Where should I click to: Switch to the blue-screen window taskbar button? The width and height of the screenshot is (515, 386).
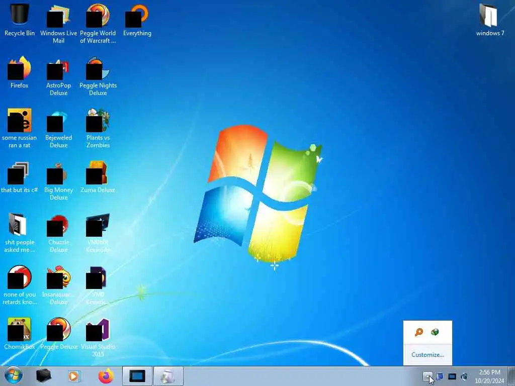137,376
